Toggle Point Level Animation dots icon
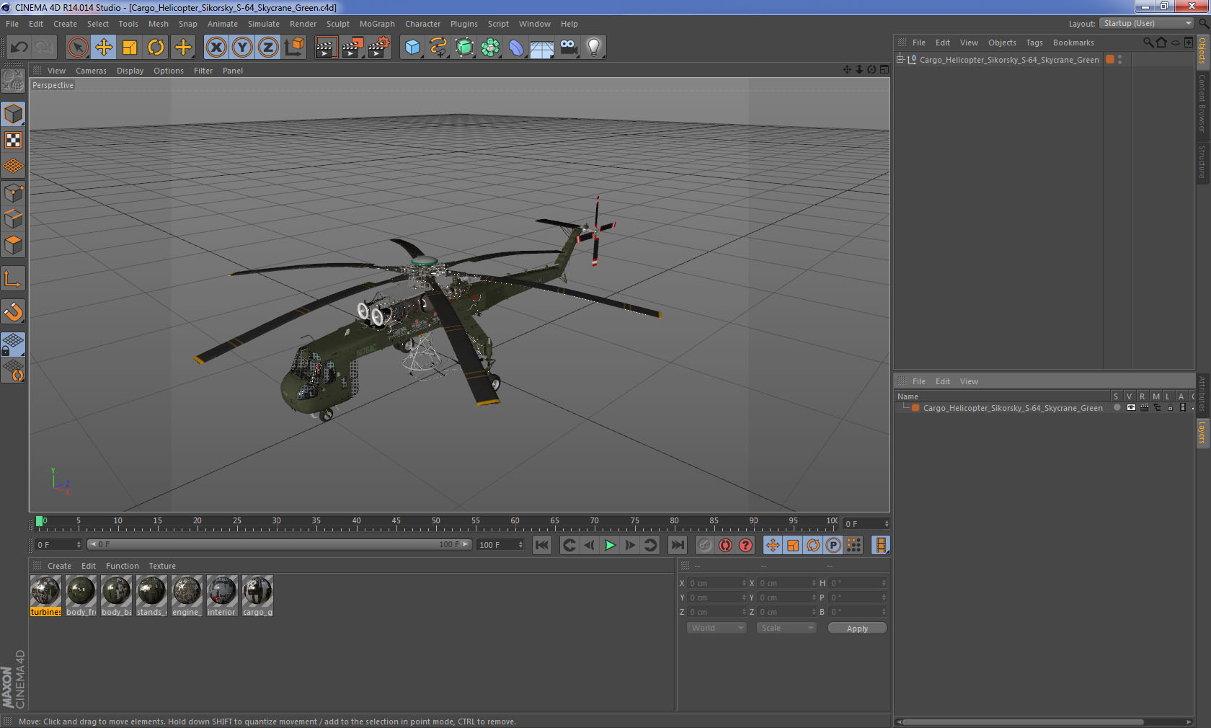 click(853, 545)
